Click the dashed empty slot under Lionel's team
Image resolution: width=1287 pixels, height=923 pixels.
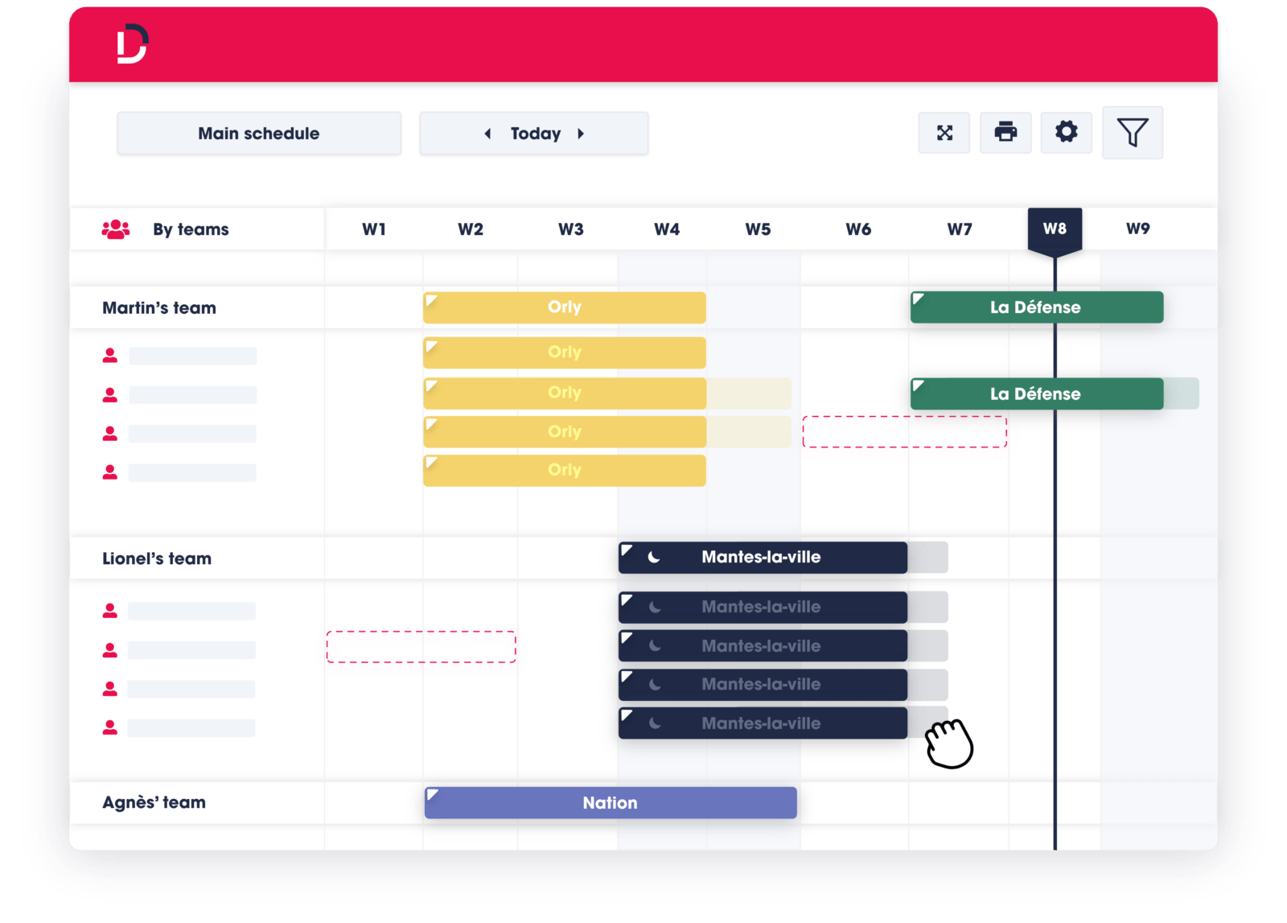pos(421,647)
